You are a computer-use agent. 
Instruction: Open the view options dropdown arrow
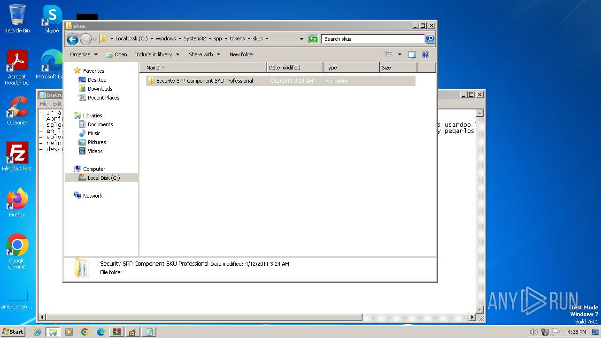400,54
